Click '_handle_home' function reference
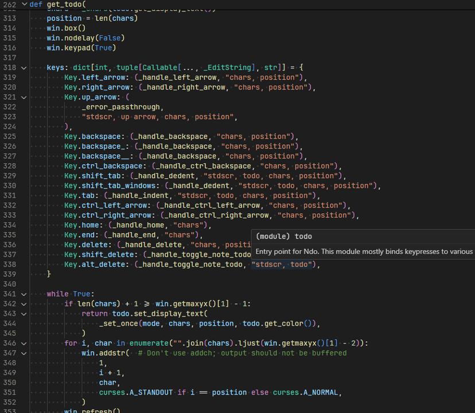Image resolution: width=475 pixels, height=413 pixels. tap(138, 225)
